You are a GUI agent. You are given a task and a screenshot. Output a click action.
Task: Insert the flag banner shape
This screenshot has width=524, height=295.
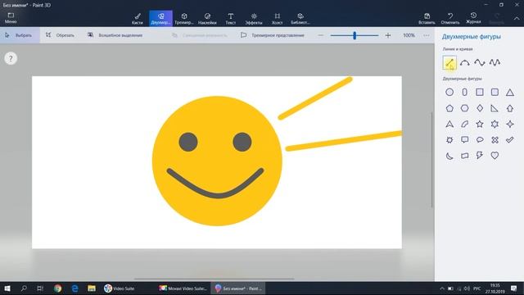[464, 156]
